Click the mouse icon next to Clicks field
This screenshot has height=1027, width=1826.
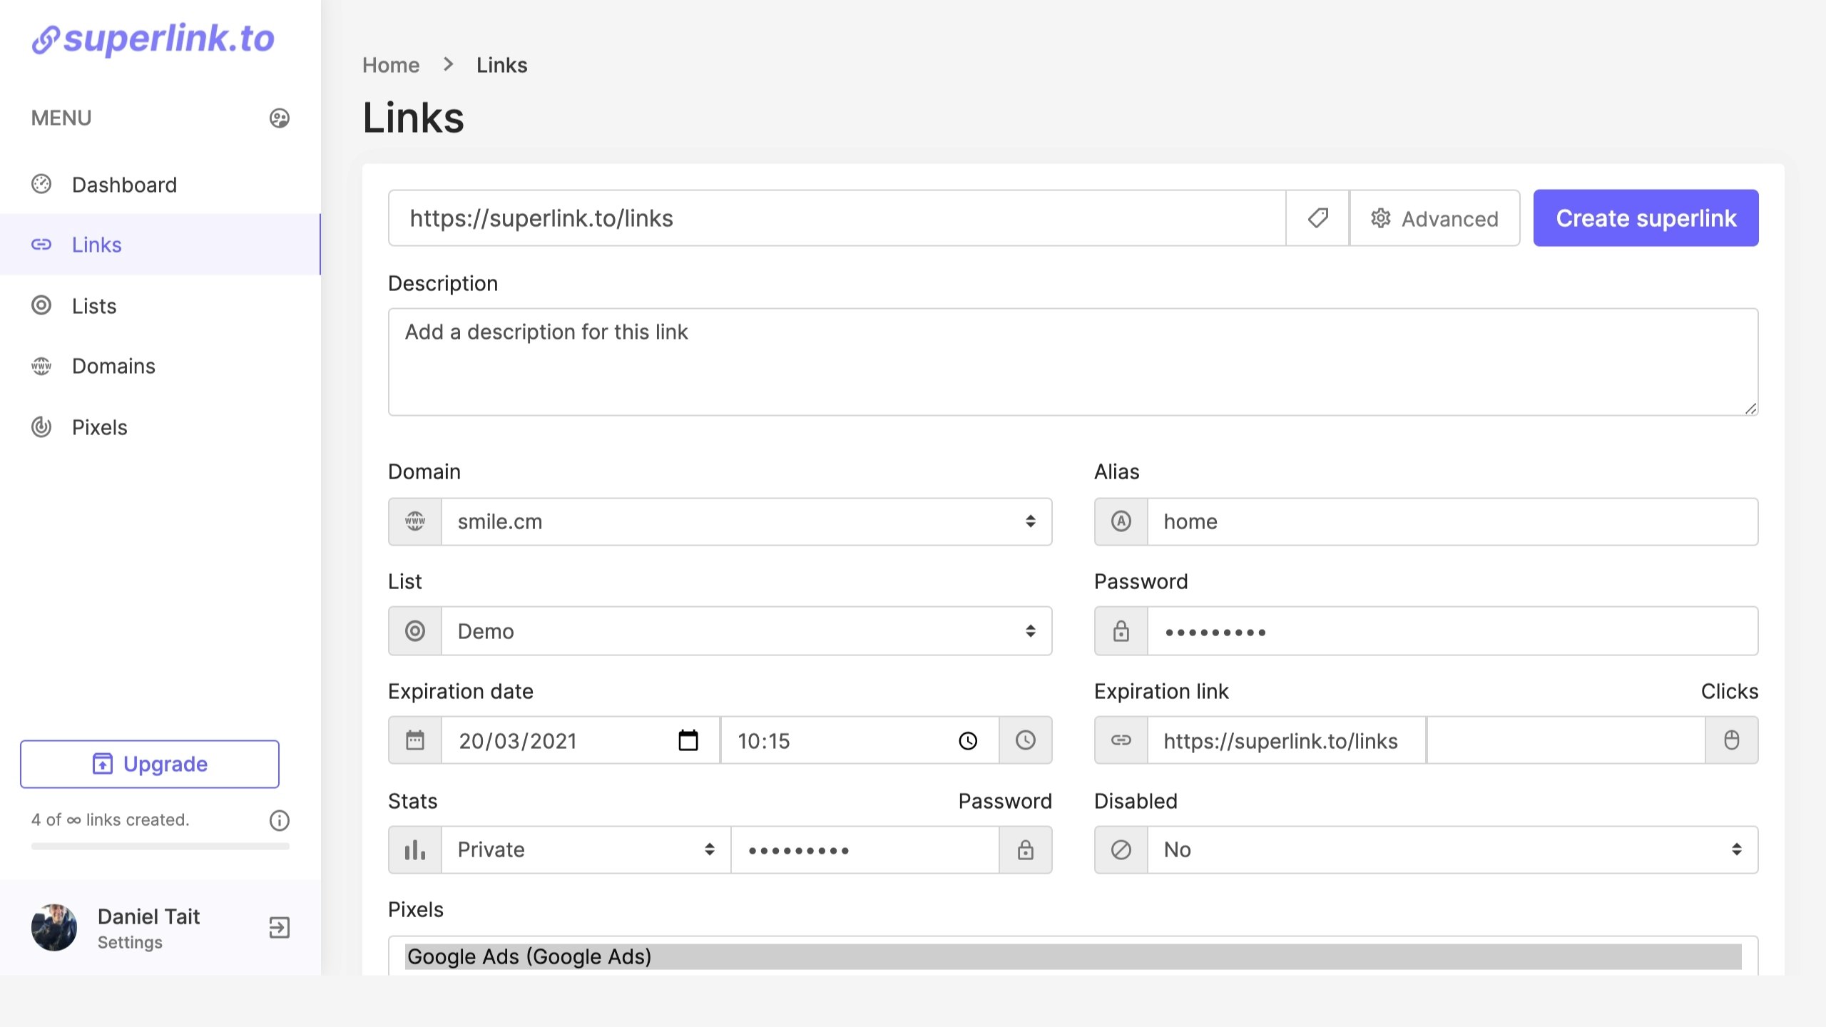pyautogui.click(x=1731, y=740)
